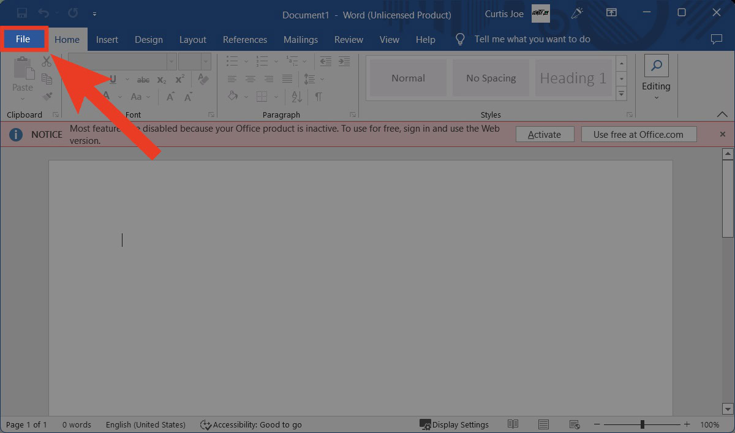Viewport: 735px width, 433px height.
Task: Open the Change Case Aa dropdown
Action: 140,97
